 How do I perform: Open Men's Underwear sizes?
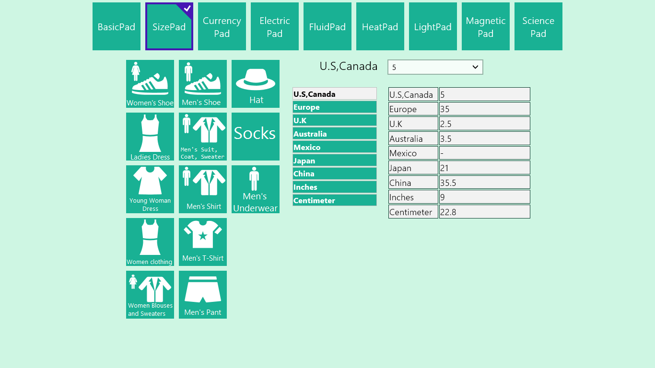click(256, 189)
